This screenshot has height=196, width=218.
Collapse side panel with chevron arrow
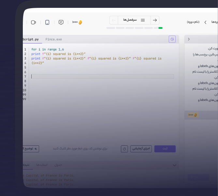[189, 39]
